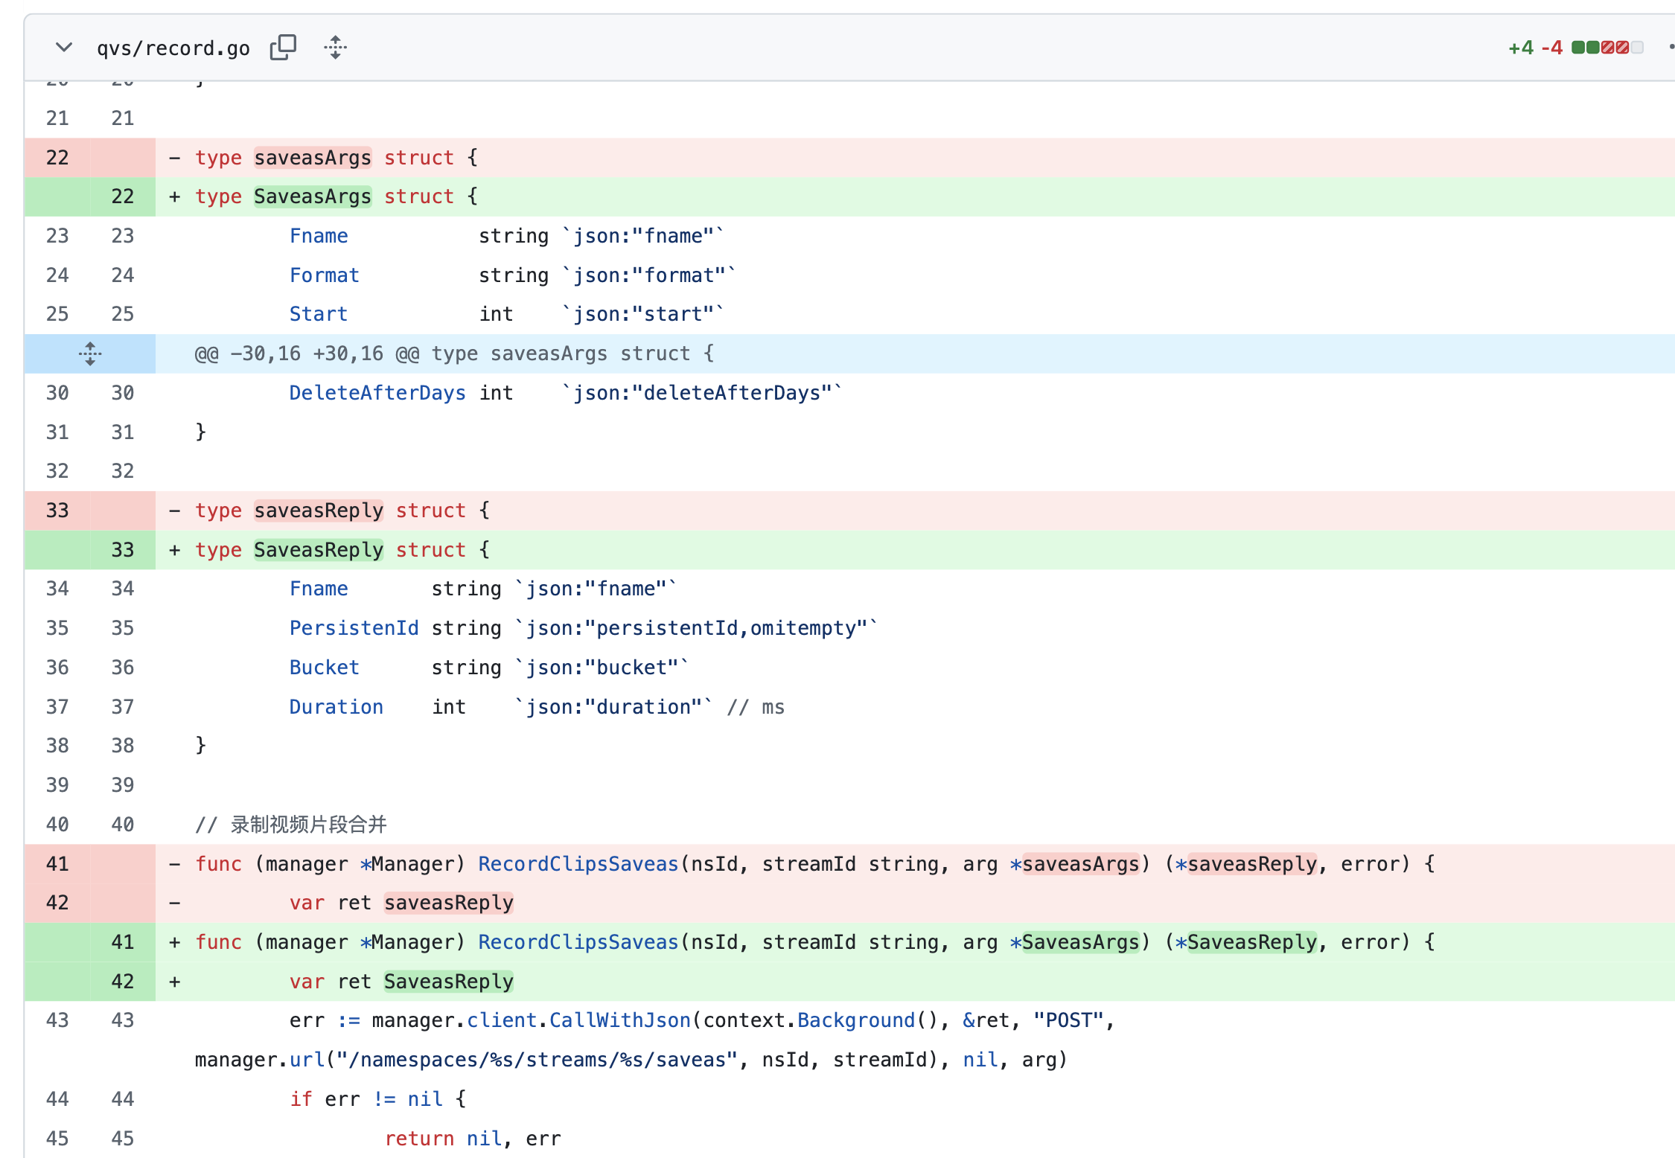1675x1158 pixels.
Task: Copy the qvs/record.go file path
Action: 283,48
